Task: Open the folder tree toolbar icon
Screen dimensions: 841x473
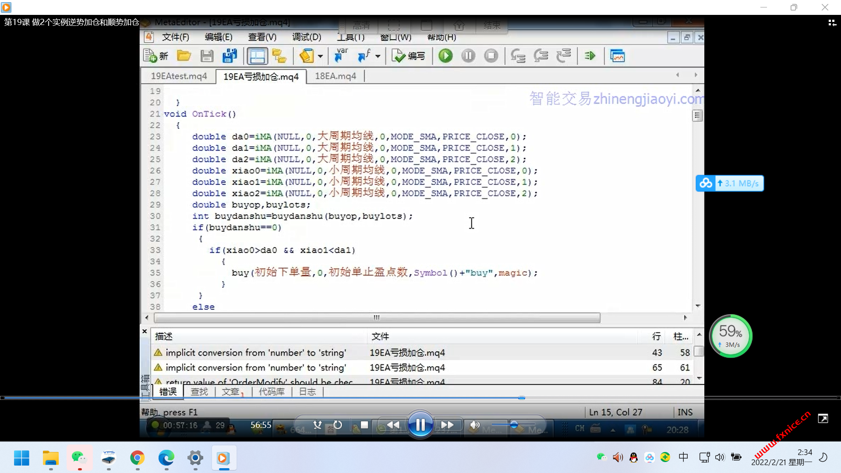Action: (x=279, y=56)
